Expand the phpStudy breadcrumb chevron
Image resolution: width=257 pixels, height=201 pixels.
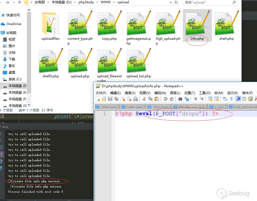click(97, 2)
